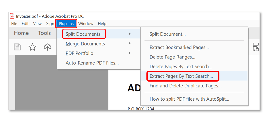Open the Edit menu
Viewport: 270px width, 123px height.
(x=25, y=24)
